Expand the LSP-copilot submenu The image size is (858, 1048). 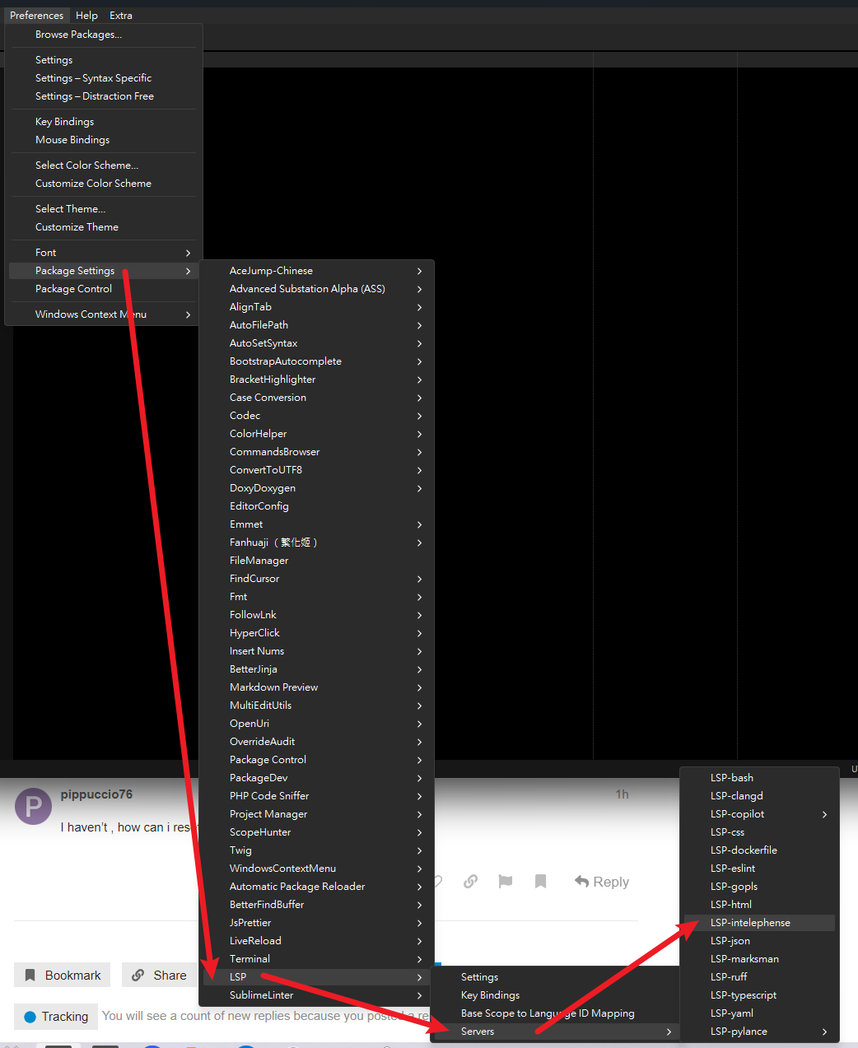coord(758,814)
